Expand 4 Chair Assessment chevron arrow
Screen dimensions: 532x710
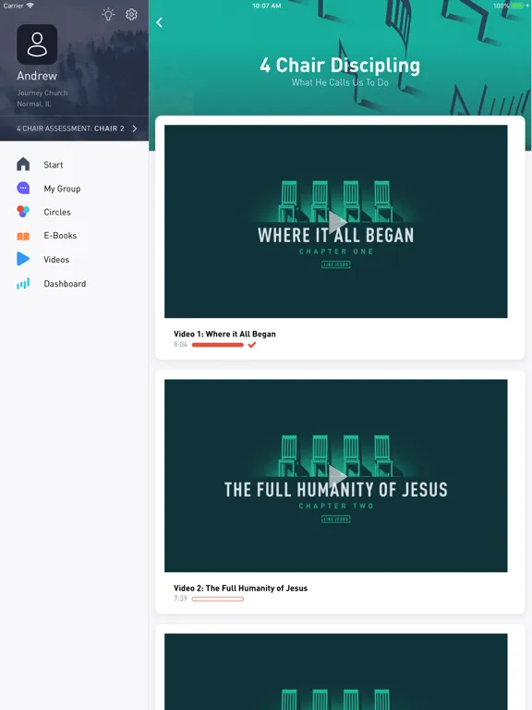point(134,129)
